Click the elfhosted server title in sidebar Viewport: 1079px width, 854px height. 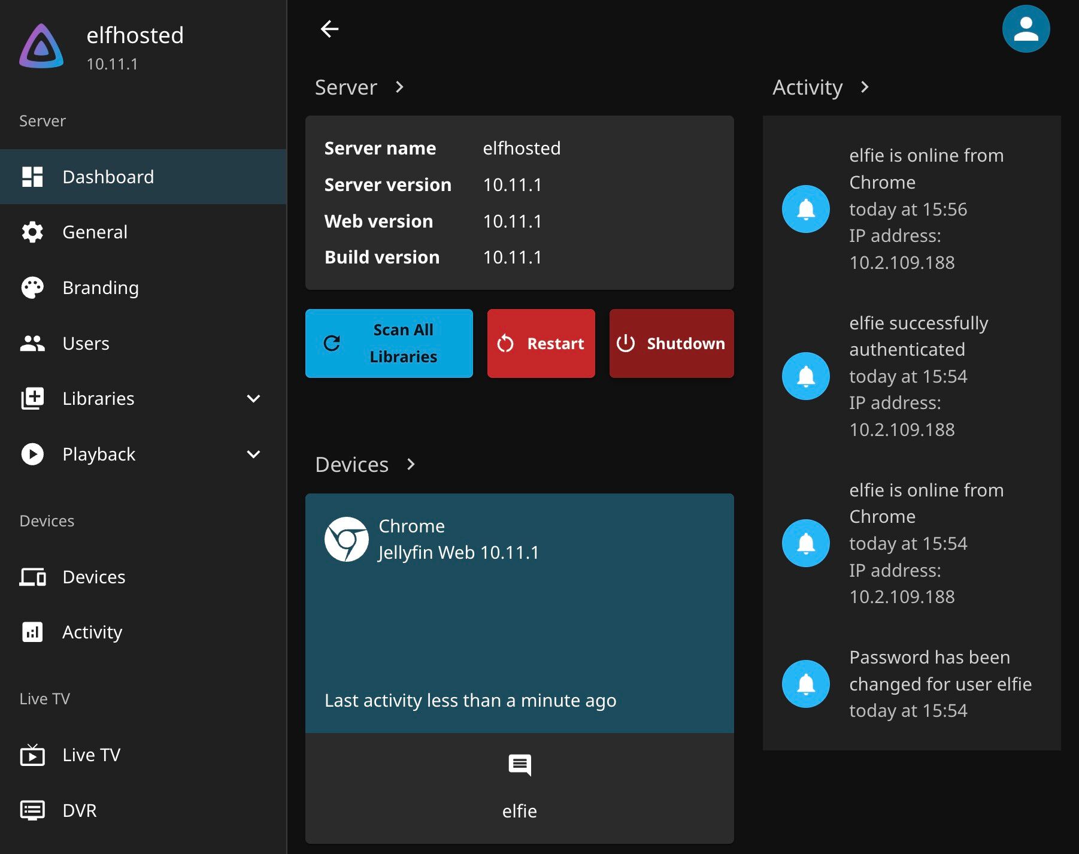[x=135, y=35]
